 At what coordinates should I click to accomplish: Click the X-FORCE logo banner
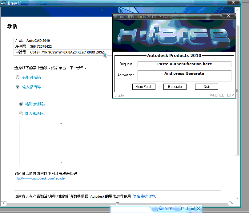(x=174, y=35)
